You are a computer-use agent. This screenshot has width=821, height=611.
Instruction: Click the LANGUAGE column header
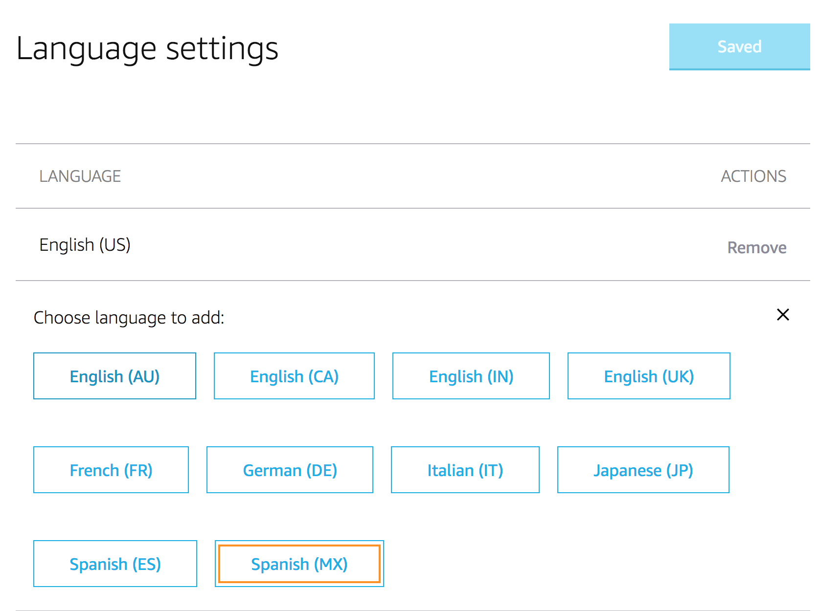pyautogui.click(x=81, y=176)
